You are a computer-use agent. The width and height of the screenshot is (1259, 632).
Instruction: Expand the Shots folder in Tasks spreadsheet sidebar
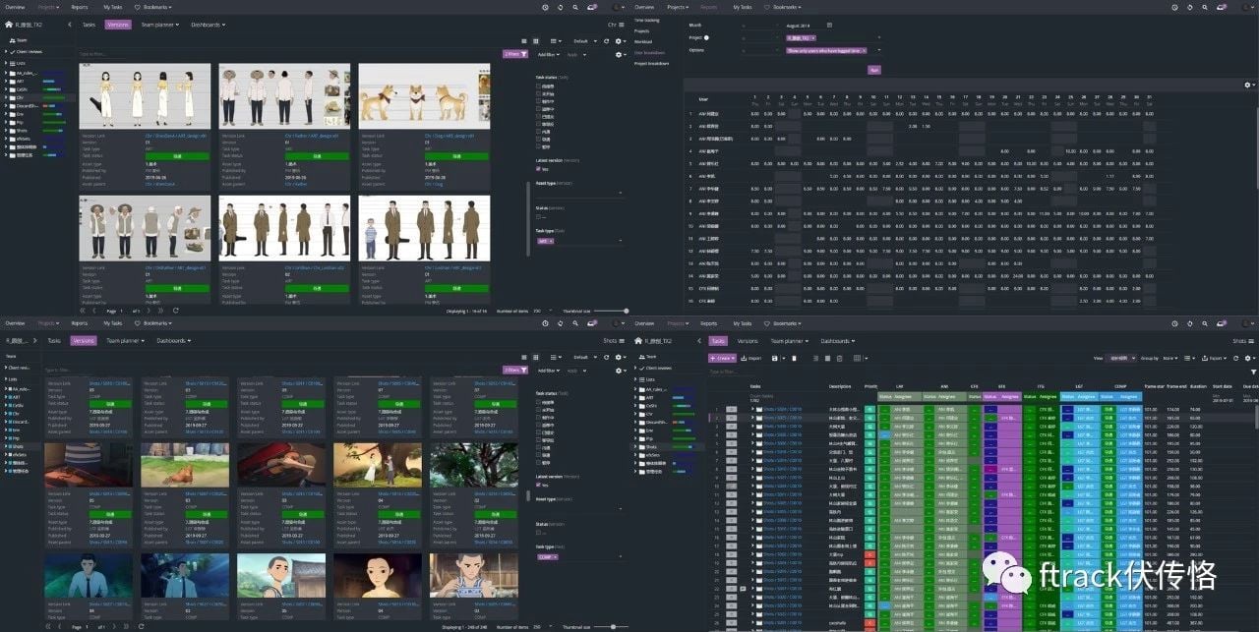pyautogui.click(x=637, y=446)
